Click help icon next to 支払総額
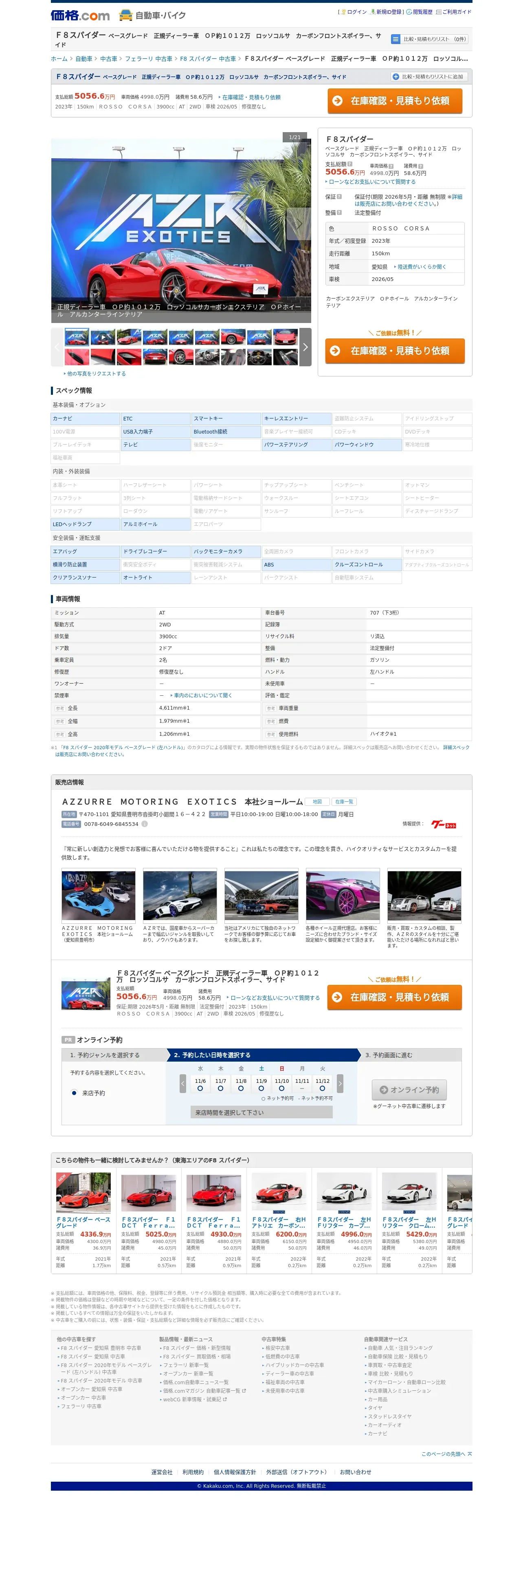Screen dimensions: 523x1571 [x=349, y=164]
